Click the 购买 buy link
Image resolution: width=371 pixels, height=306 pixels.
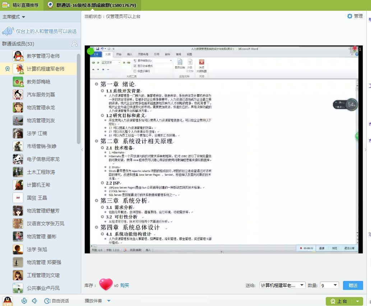tap(125, 285)
